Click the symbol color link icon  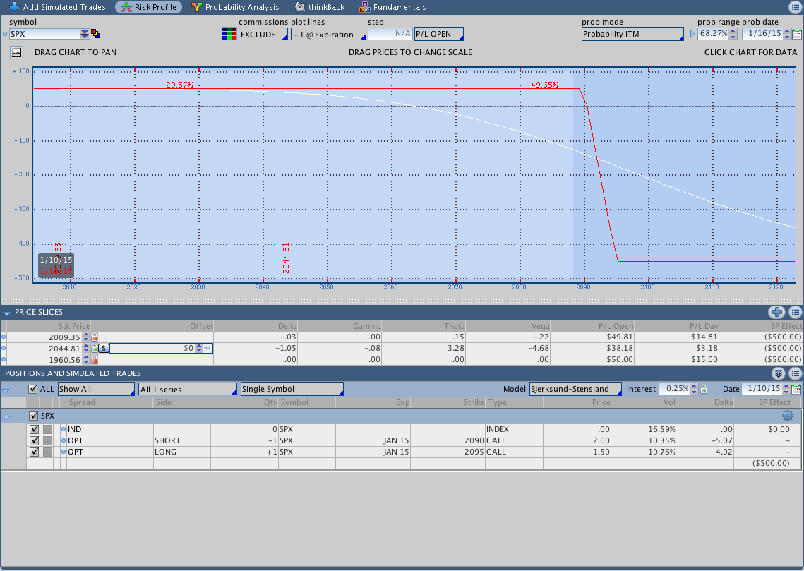pyautogui.click(x=96, y=34)
